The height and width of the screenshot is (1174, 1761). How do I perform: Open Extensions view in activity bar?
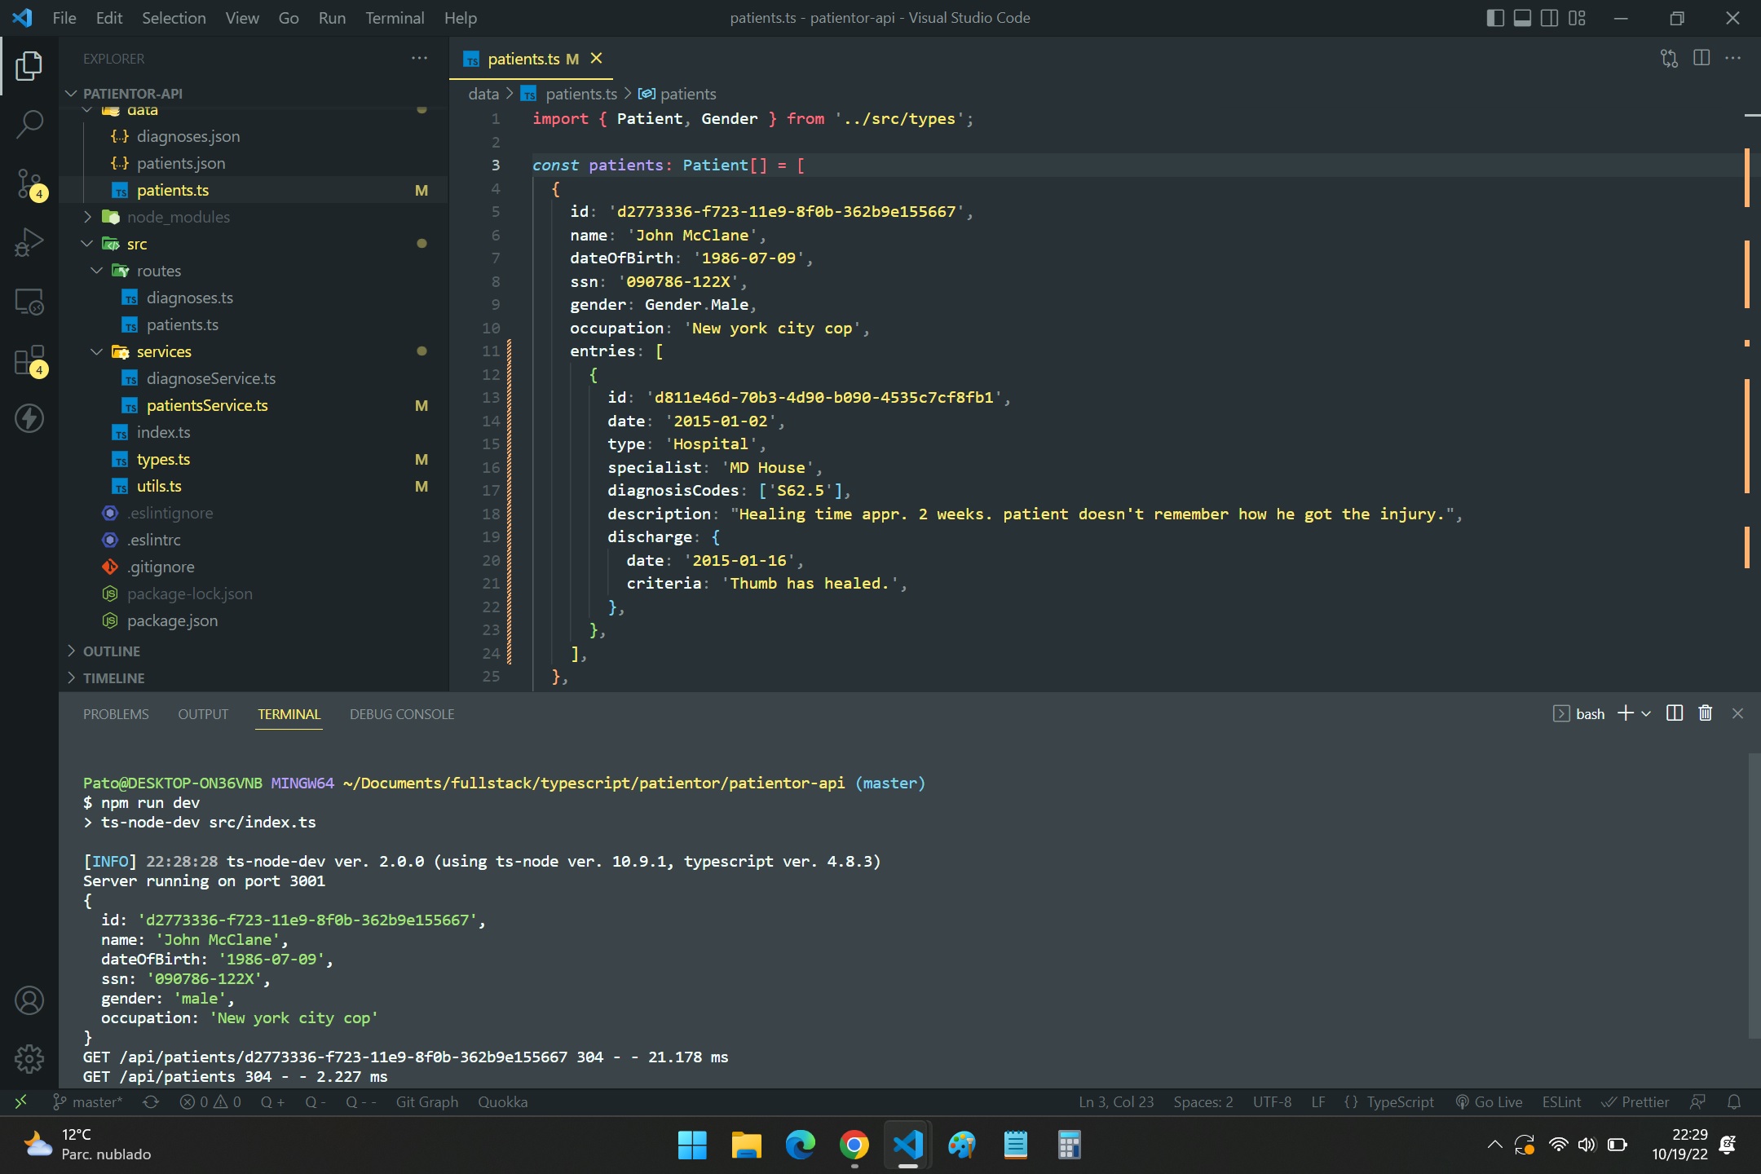pos(29,360)
